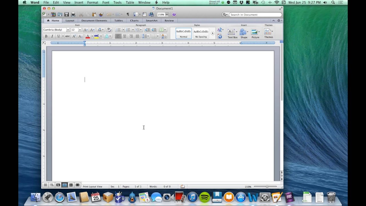Open the ribbon settings gear menu
The height and width of the screenshot is (206, 366).
pyautogui.click(x=279, y=21)
